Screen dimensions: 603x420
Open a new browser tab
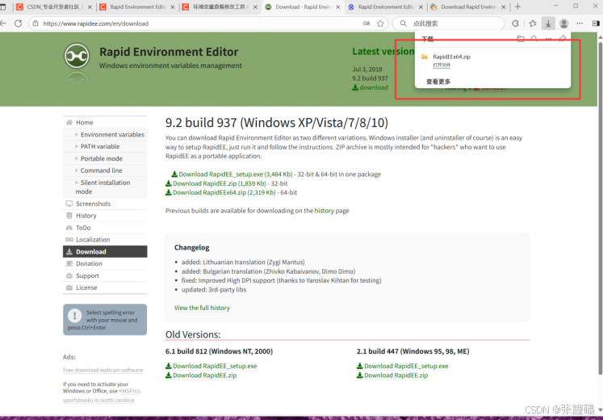point(517,6)
